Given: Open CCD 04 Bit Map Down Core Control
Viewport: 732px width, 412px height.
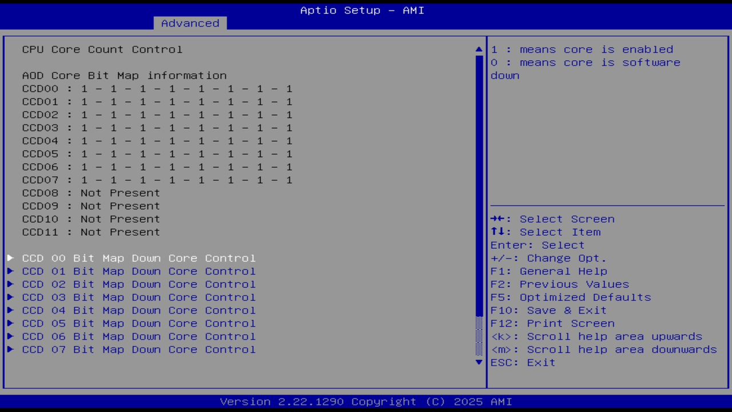Looking at the screenshot, I should coord(138,310).
